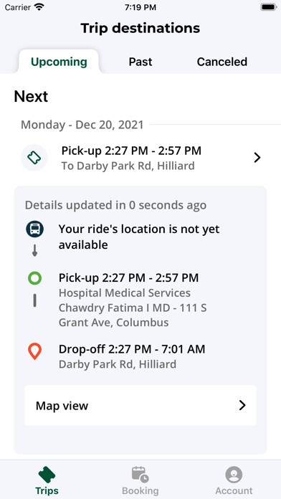
Task: Open the trip To Darby Park Rd, Hilliard
Action: coord(140,158)
